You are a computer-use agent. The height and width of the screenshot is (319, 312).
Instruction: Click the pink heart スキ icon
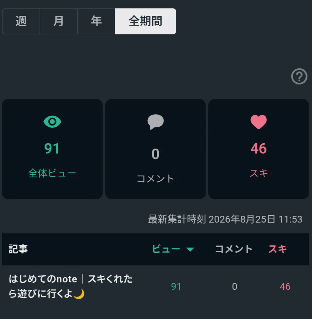point(258,122)
